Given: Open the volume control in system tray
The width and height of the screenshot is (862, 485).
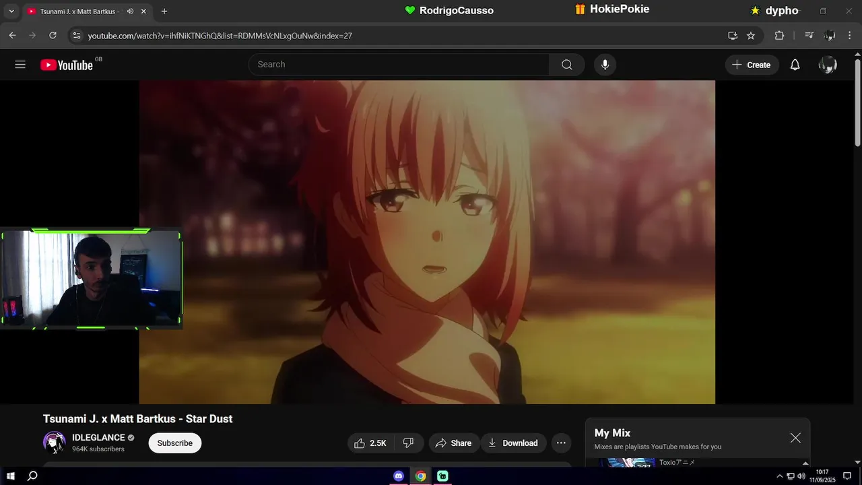Looking at the screenshot, I should (801, 476).
